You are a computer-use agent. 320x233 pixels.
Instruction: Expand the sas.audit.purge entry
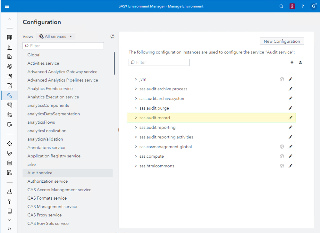(136, 108)
